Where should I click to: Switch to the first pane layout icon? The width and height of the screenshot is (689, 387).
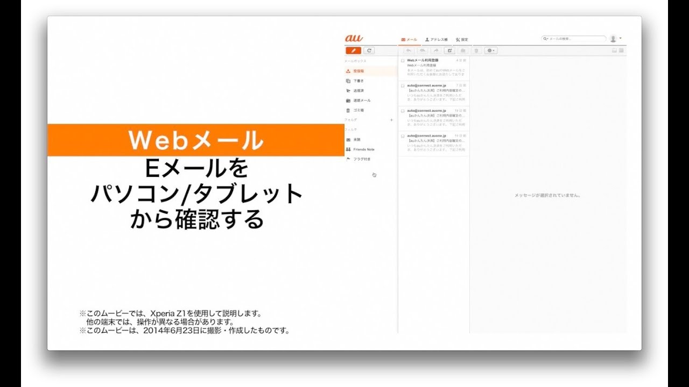[x=614, y=51]
